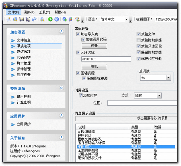Expand toolbar overflow arrow after icon group

point(83,20)
